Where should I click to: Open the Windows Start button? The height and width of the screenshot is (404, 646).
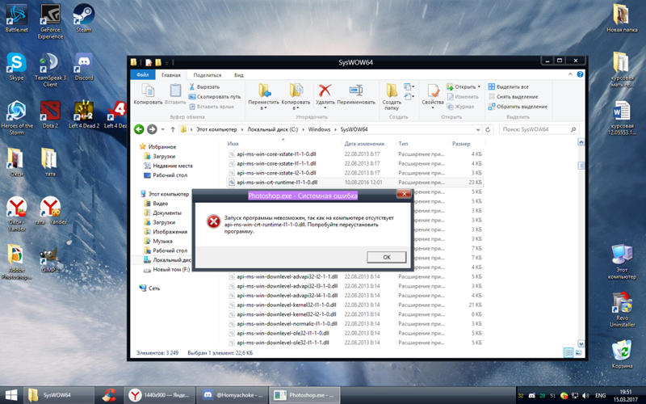(11, 395)
